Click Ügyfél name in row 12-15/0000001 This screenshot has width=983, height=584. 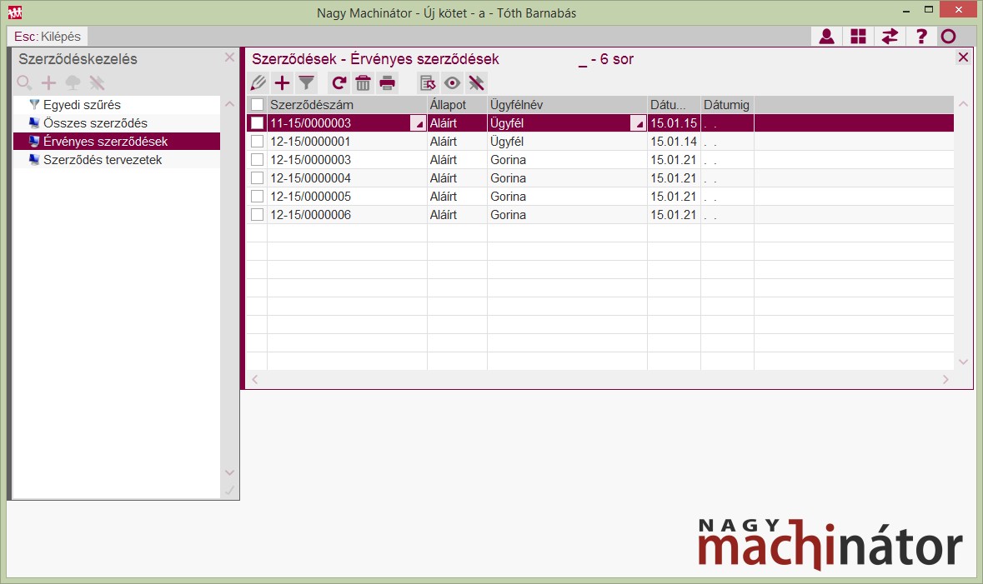(507, 142)
